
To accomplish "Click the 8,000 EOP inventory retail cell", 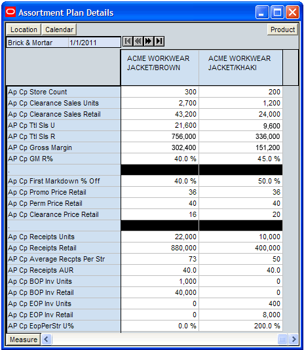I will [240, 315].
